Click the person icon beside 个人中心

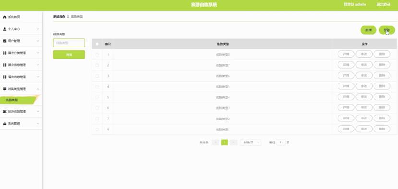point(5,29)
